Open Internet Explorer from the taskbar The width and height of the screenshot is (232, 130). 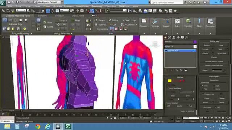pos(47,126)
